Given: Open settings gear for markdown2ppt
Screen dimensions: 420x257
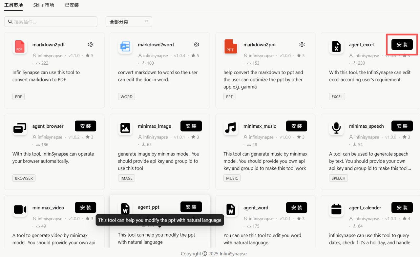Looking at the screenshot, I should (302, 45).
